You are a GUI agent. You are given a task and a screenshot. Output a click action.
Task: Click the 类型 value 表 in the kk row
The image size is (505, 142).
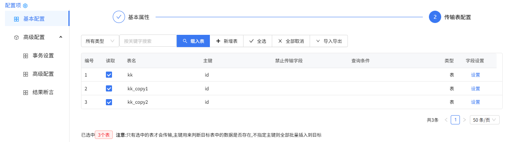coord(452,75)
